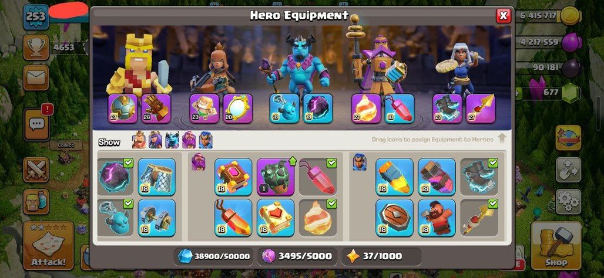The width and height of the screenshot is (604, 278).
Task: Open the settings gears button
Action: click(568, 202)
